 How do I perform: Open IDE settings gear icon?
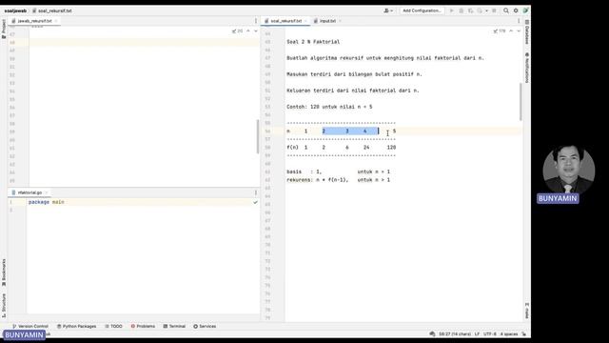516,10
